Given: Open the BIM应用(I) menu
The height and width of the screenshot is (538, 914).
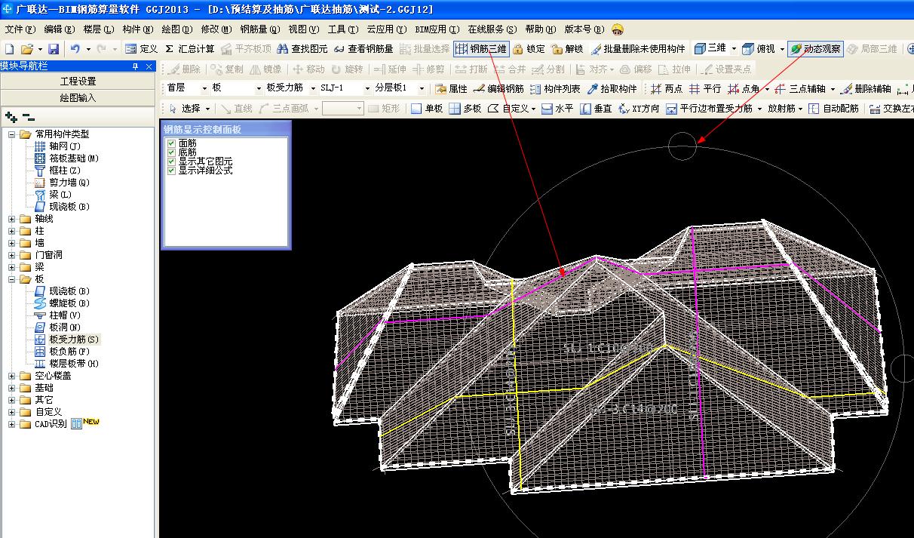Looking at the screenshot, I should [437, 29].
